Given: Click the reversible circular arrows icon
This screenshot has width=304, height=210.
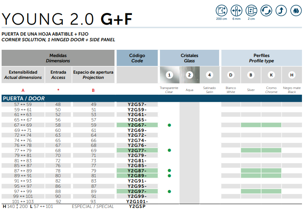Looking at the screenshot, I should click(266, 11).
